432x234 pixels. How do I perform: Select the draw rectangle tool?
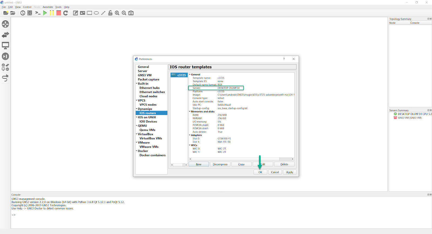[89, 13]
